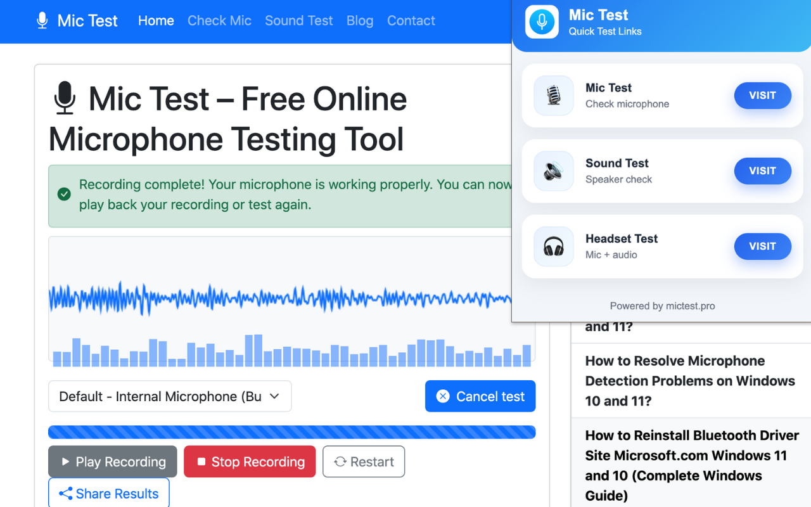The height and width of the screenshot is (507, 811).
Task: Click VISIT button for Mic Test
Action: point(762,95)
